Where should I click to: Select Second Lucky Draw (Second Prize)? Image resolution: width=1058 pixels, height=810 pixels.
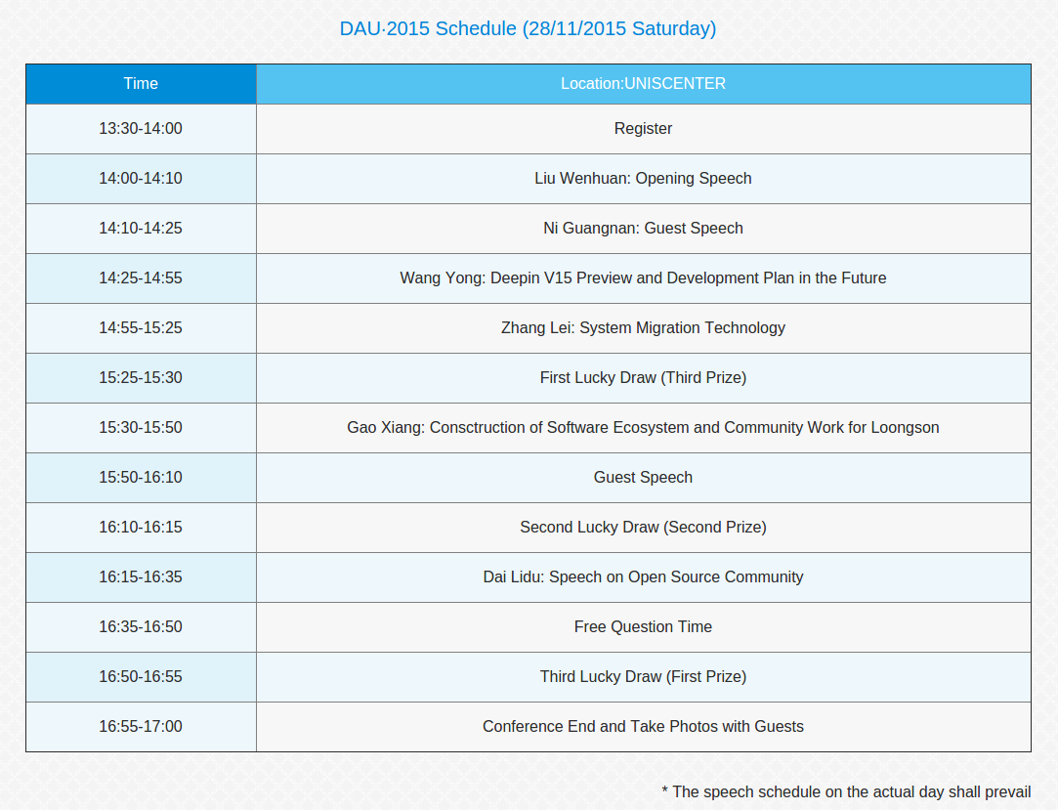point(644,528)
